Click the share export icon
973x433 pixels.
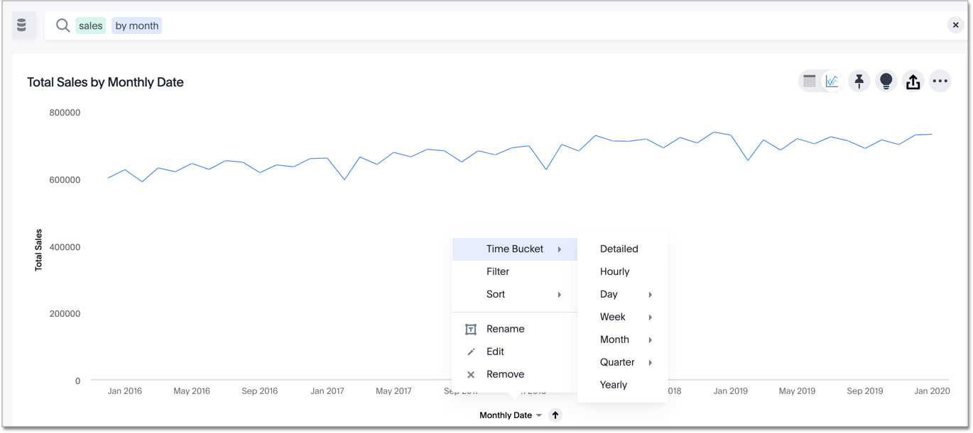click(913, 81)
